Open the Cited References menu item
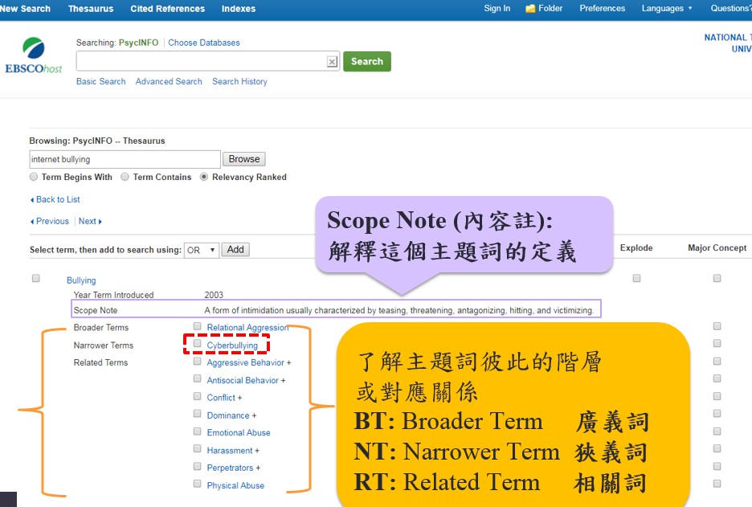The image size is (752, 507). pos(167,9)
